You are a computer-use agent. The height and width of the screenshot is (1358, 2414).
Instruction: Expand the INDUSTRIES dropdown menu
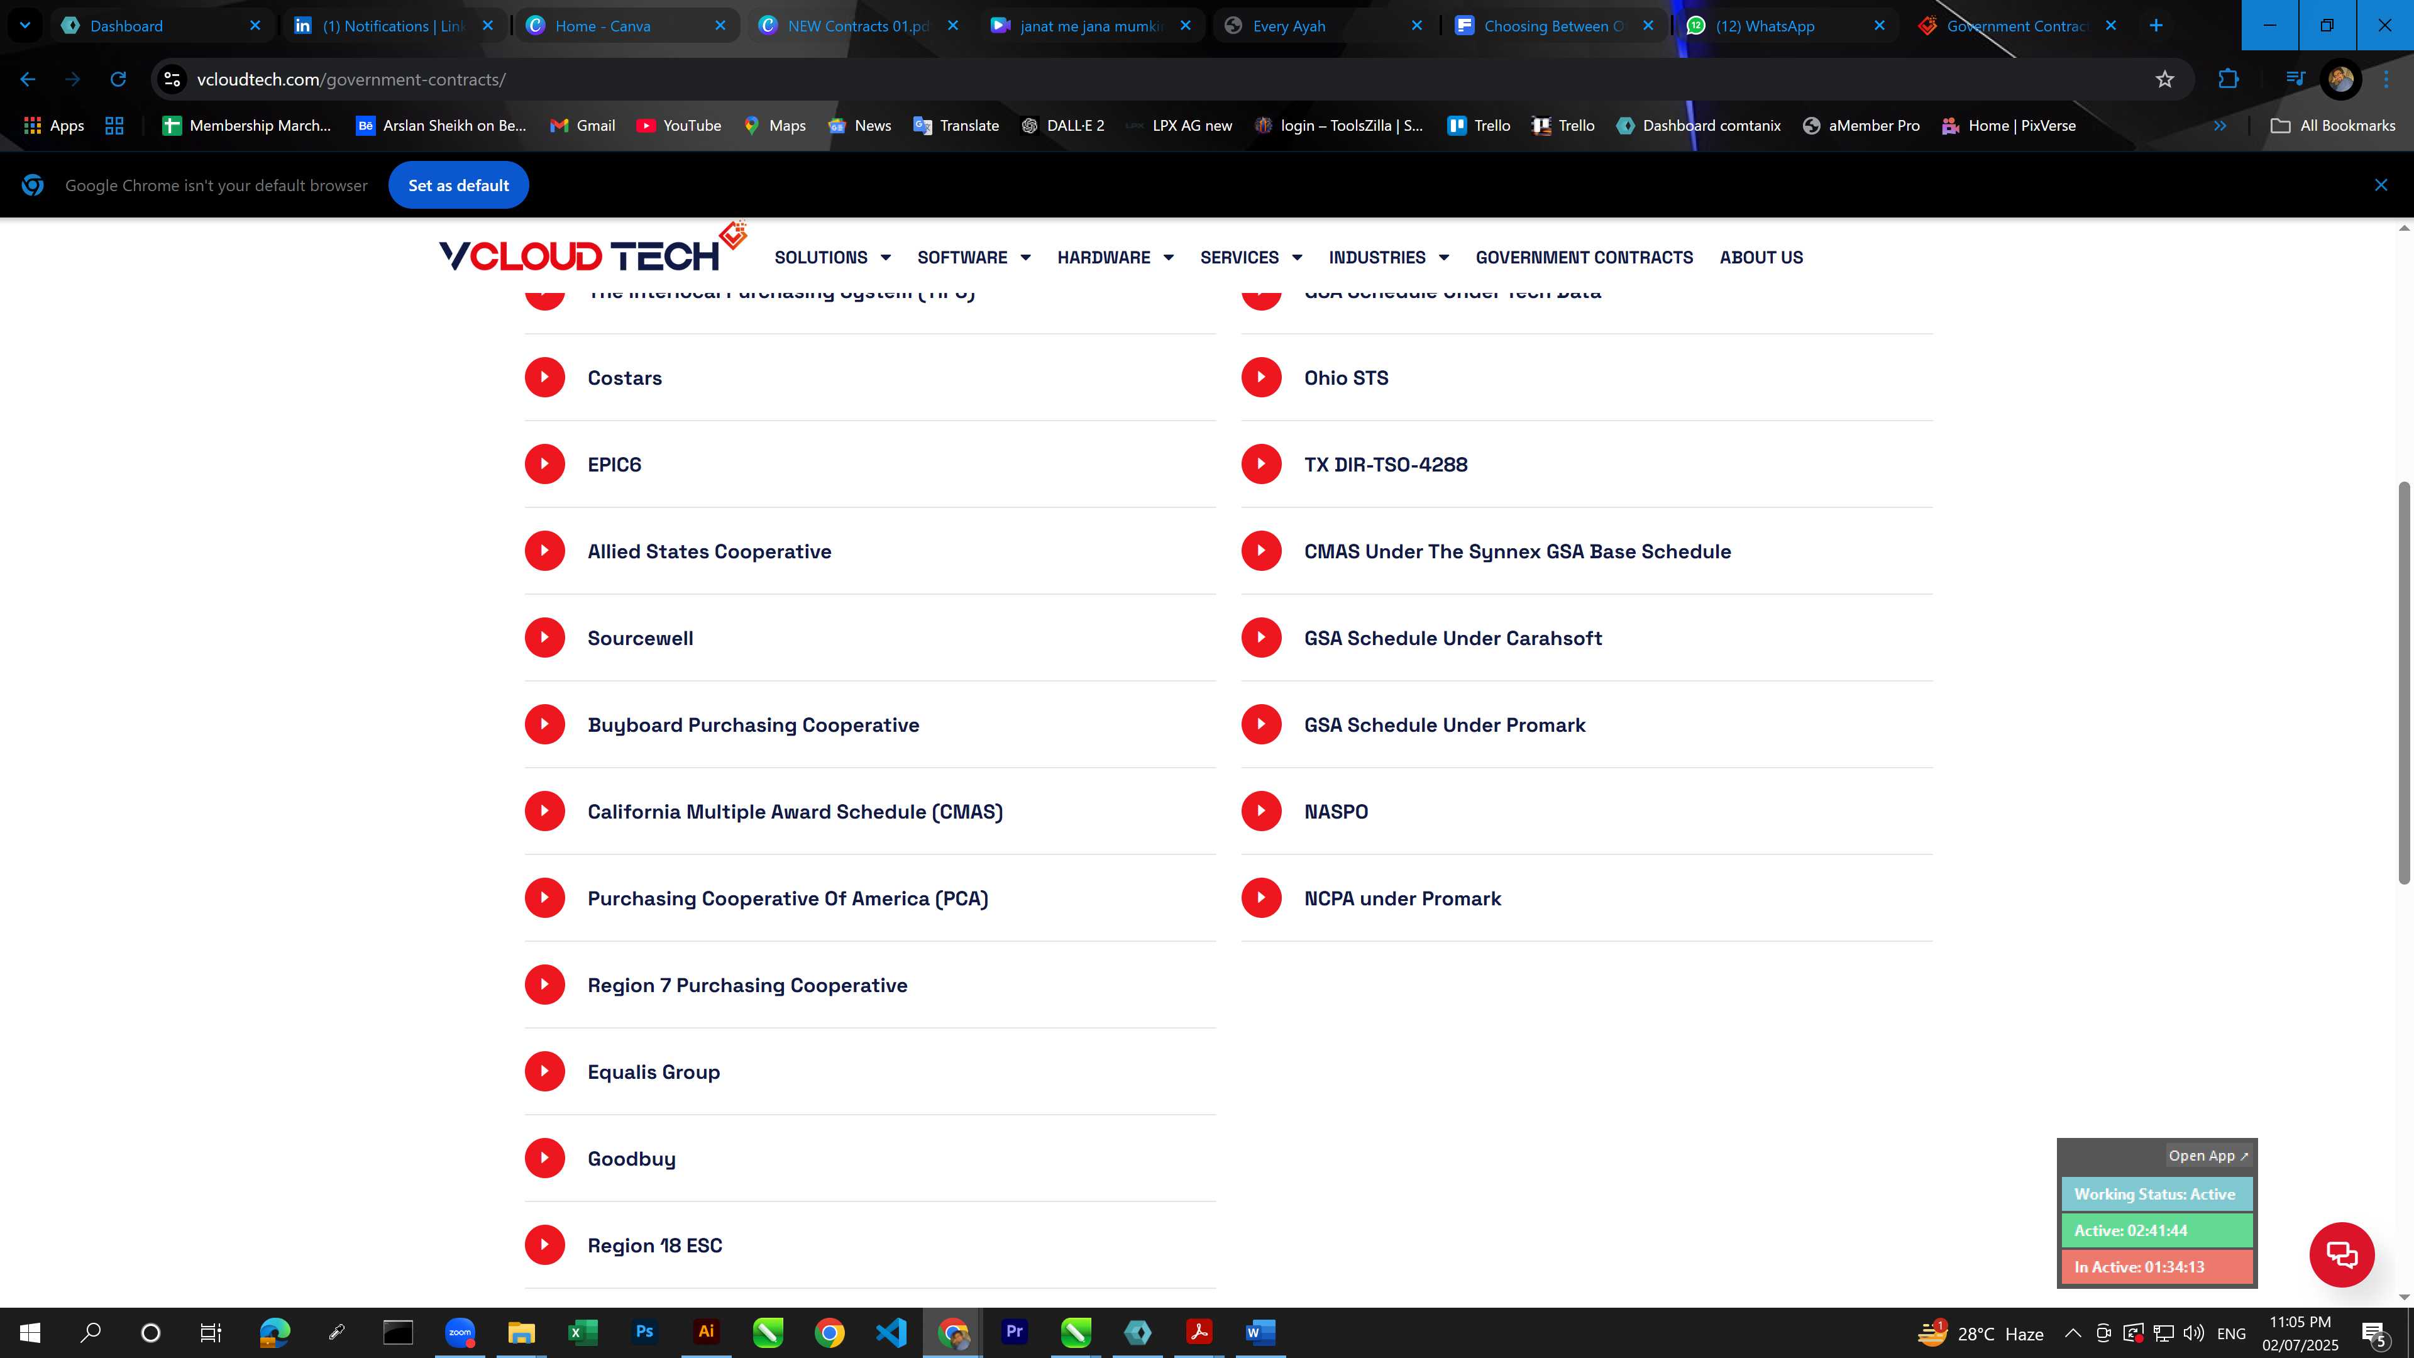coord(1389,258)
